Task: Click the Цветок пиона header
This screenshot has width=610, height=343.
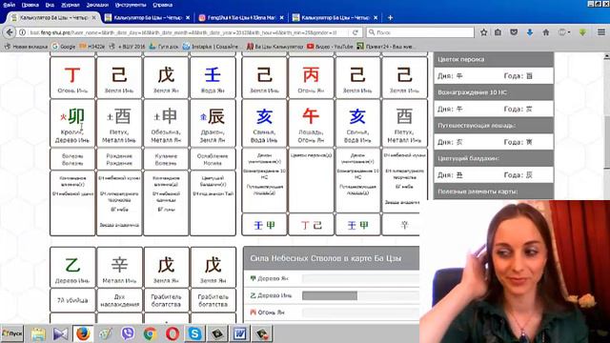Action: coord(494,59)
